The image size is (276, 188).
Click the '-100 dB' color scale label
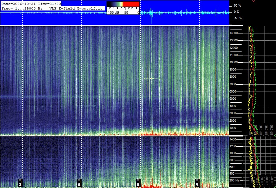click(113, 13)
